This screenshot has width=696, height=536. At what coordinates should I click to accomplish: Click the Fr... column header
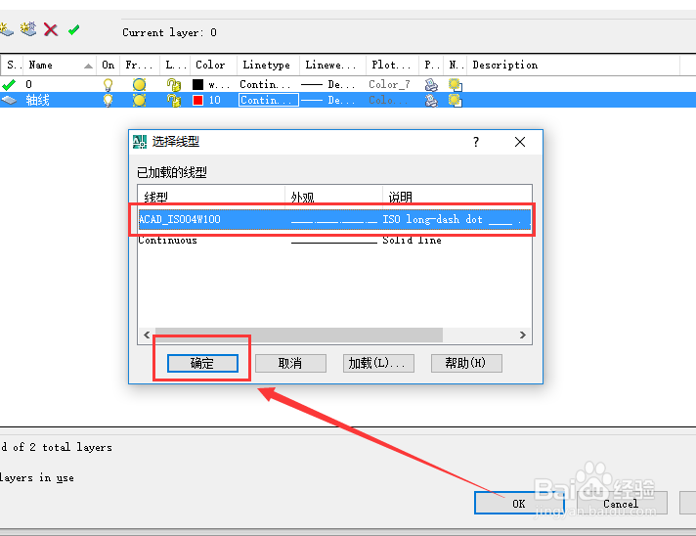(x=140, y=66)
